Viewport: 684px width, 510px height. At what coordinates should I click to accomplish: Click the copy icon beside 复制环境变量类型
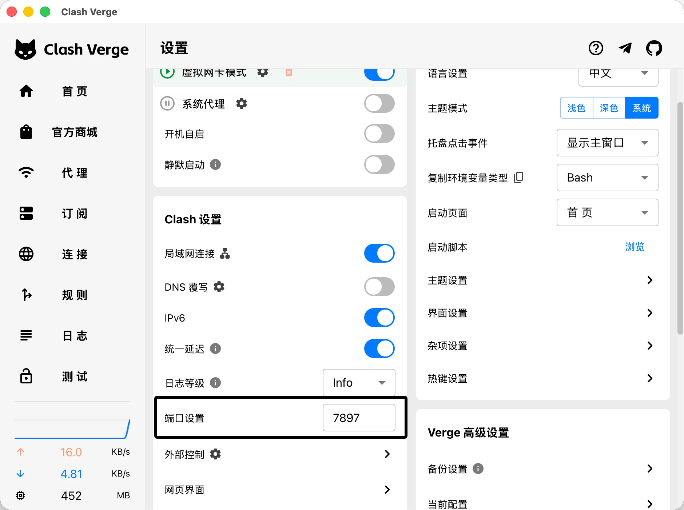(x=518, y=178)
